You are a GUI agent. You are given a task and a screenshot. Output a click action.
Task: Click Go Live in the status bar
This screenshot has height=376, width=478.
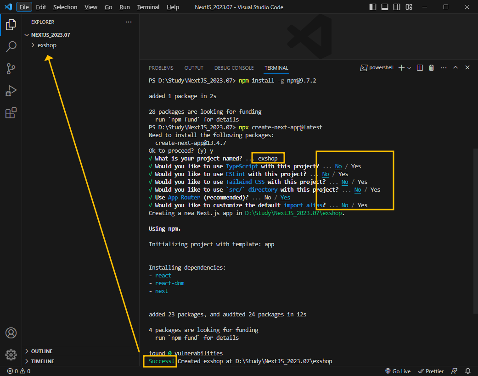[x=398, y=371]
